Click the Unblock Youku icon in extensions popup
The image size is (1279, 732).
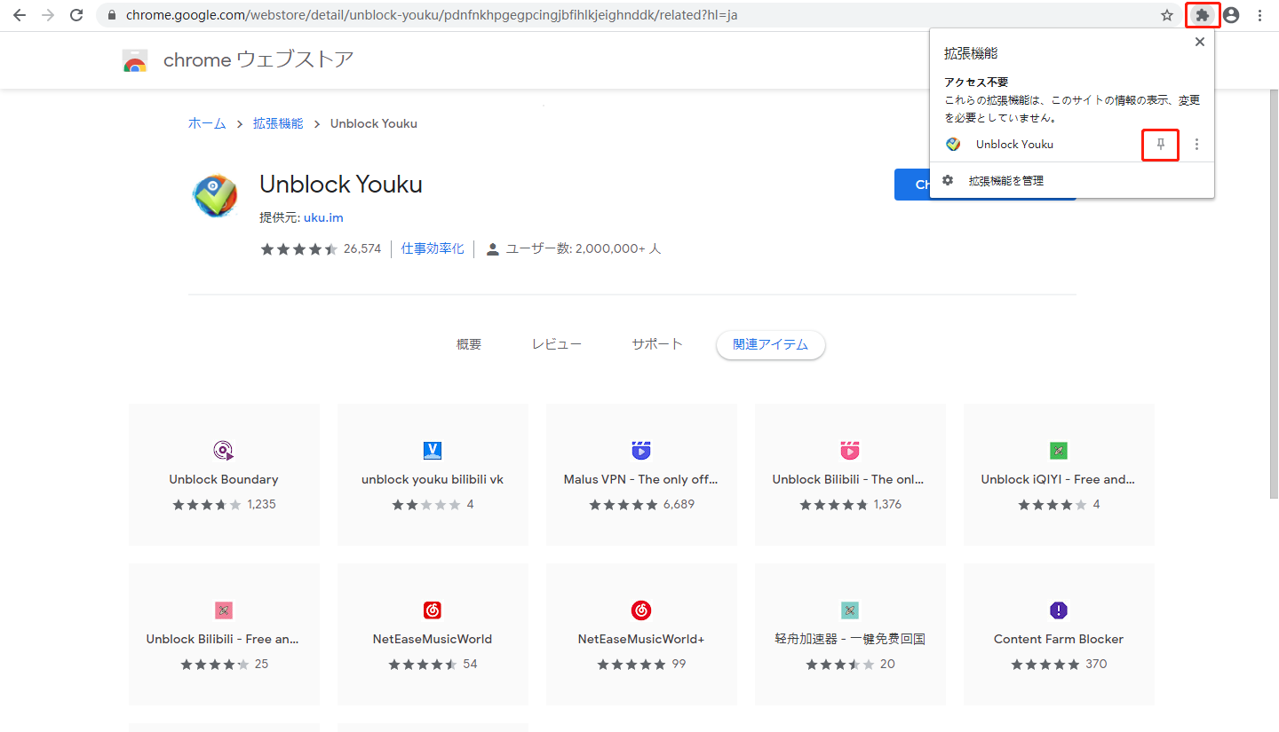click(953, 145)
